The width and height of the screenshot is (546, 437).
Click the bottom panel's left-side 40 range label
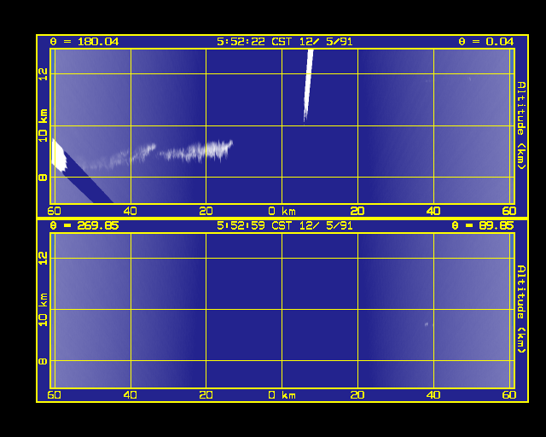point(130,395)
